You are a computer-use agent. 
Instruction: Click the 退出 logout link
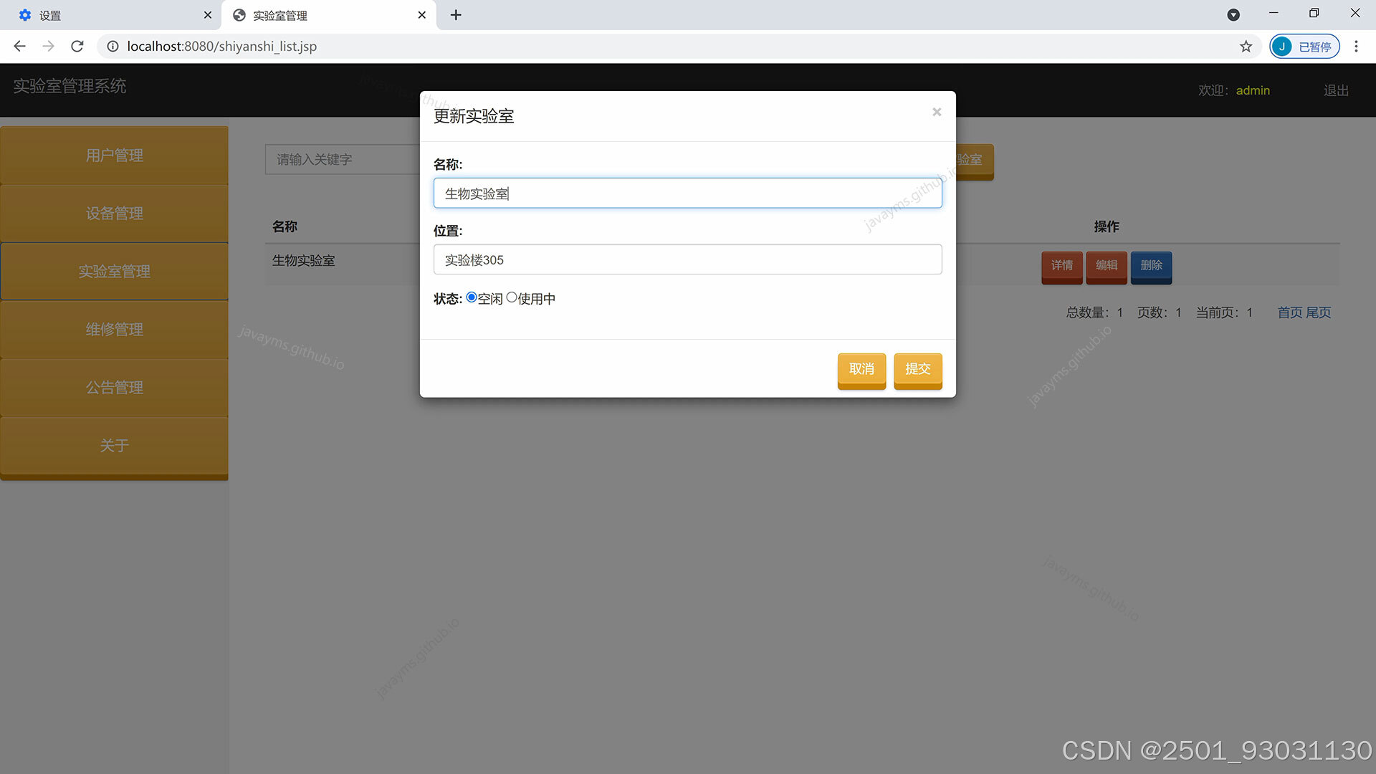click(1337, 90)
